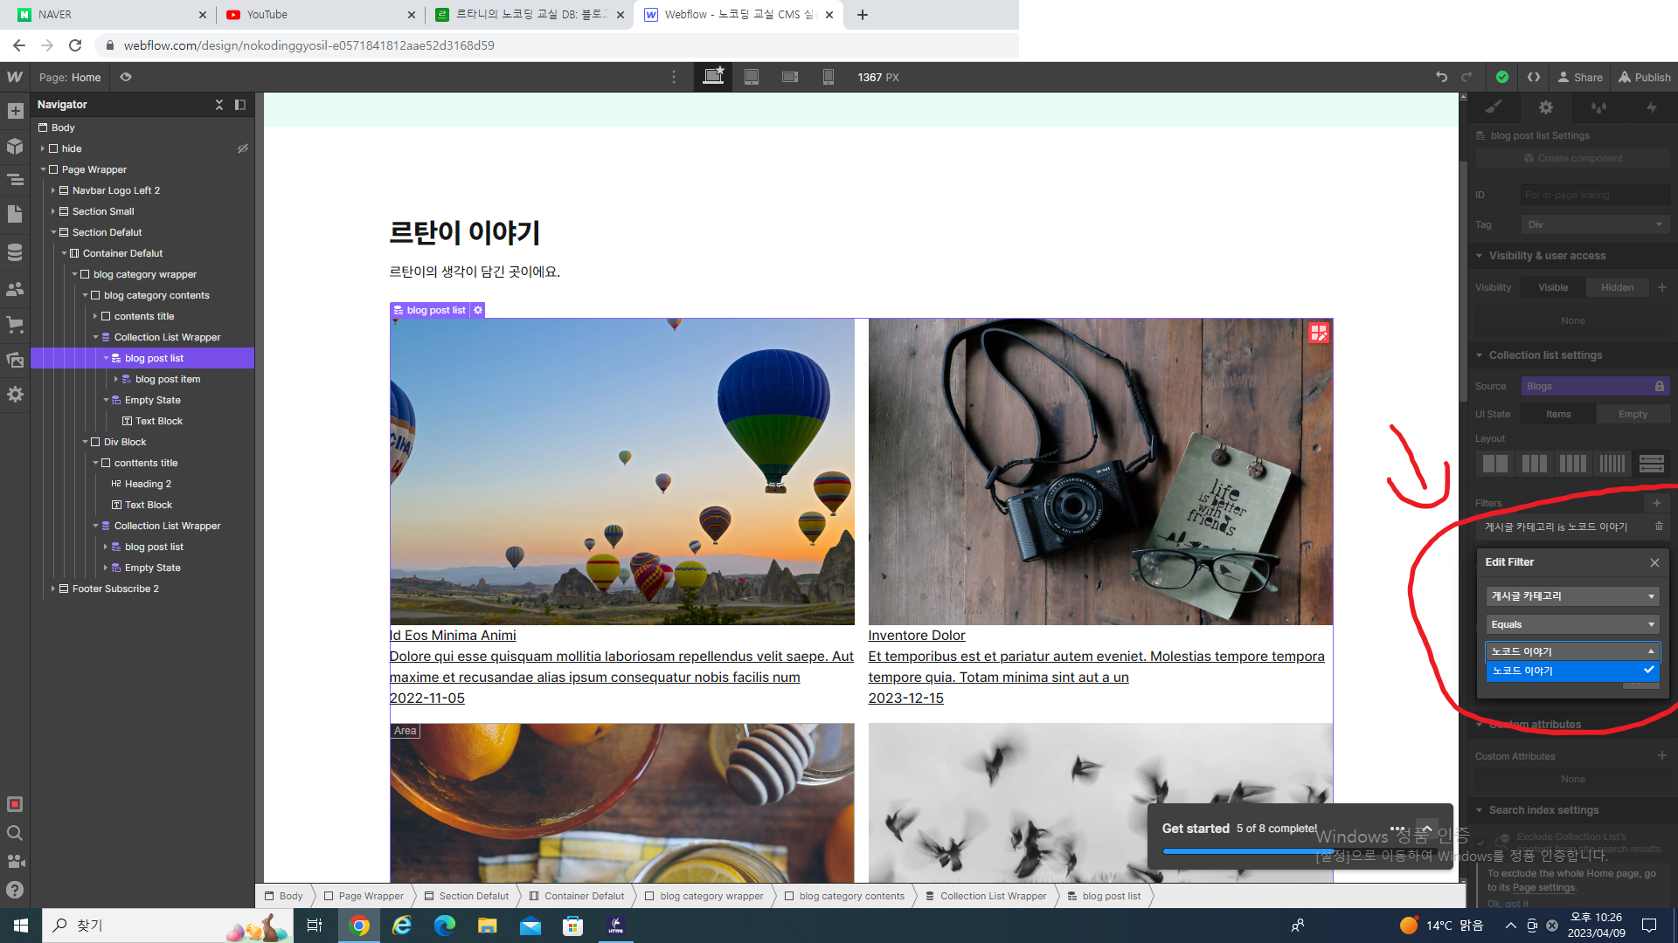The image size is (1678, 943).
Task: Expand the Navbar Logo Left 2 tree item
Action: pos(53,190)
